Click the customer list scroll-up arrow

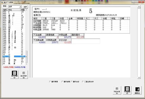26,10
